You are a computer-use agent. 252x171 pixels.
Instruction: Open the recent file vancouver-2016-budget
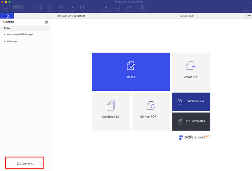(20, 34)
